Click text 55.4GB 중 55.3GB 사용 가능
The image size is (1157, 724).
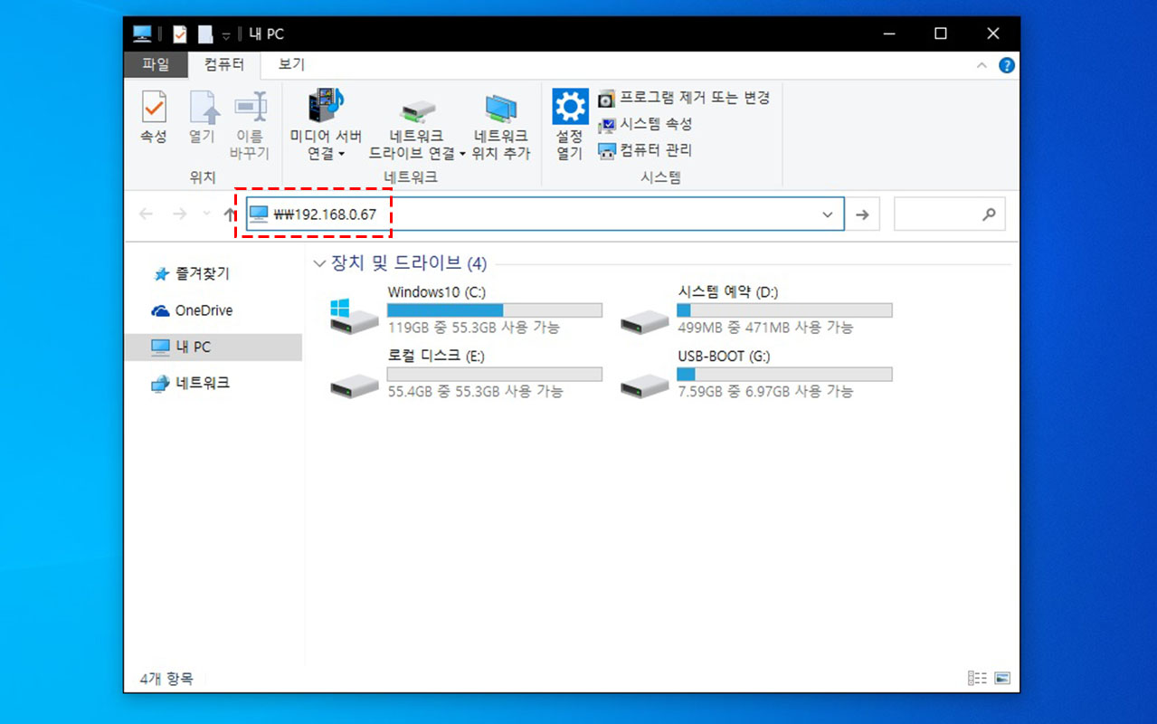[475, 392]
